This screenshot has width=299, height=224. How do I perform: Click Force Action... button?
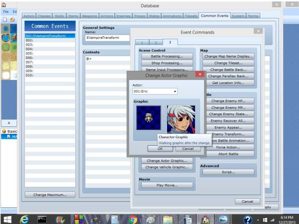(228, 147)
